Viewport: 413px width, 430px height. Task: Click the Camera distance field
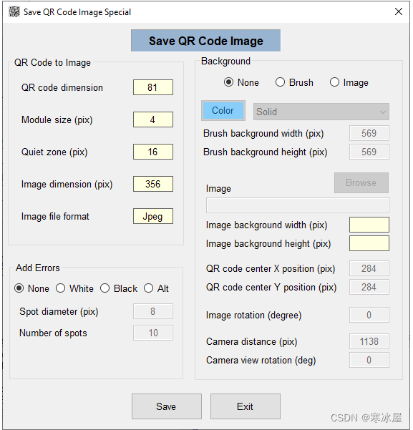369,341
